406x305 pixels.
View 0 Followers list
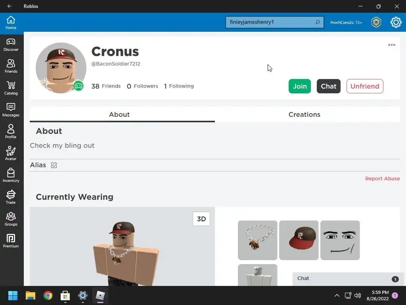(142, 86)
